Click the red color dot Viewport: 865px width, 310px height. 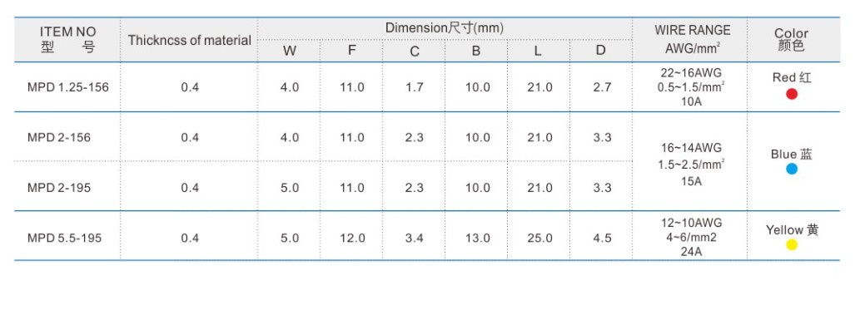click(x=791, y=94)
